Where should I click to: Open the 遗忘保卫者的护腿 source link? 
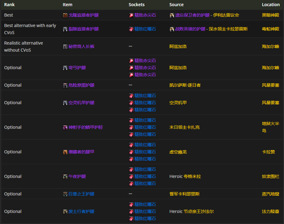click(x=192, y=15)
